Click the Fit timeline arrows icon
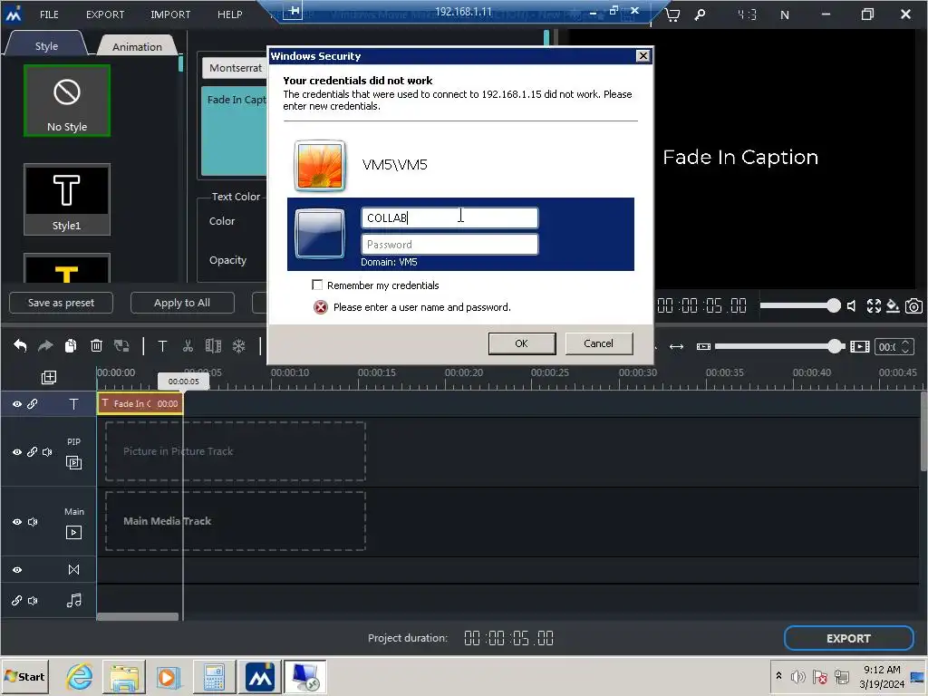The height and width of the screenshot is (696, 928). pyautogui.click(x=676, y=347)
